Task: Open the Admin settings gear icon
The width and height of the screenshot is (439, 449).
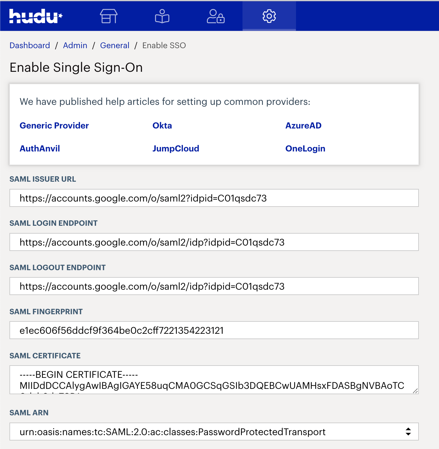Action: [x=269, y=16]
